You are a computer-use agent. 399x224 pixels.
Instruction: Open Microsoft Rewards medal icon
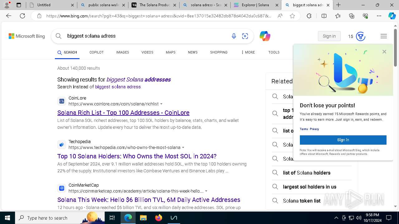pos(360,36)
